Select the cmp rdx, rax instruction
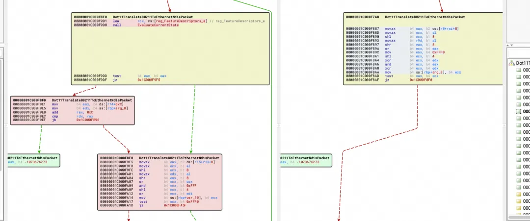Image resolution: width=530 pixels, height=221 pixels. click(53, 117)
